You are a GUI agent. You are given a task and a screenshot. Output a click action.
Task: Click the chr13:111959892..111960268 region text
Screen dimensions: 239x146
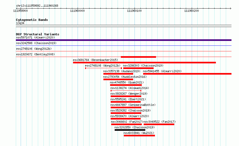click(37, 6)
